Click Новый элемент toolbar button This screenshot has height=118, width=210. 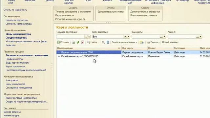(170, 42)
